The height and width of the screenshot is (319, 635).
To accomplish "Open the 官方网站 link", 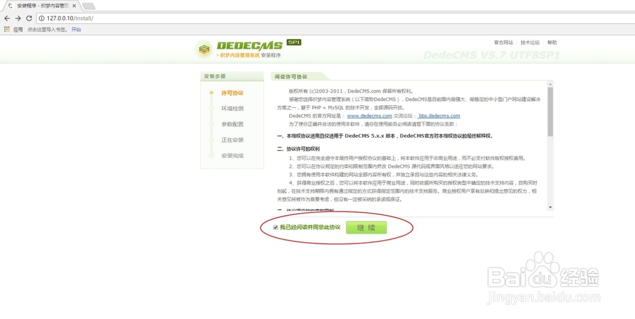I will 504,42.
